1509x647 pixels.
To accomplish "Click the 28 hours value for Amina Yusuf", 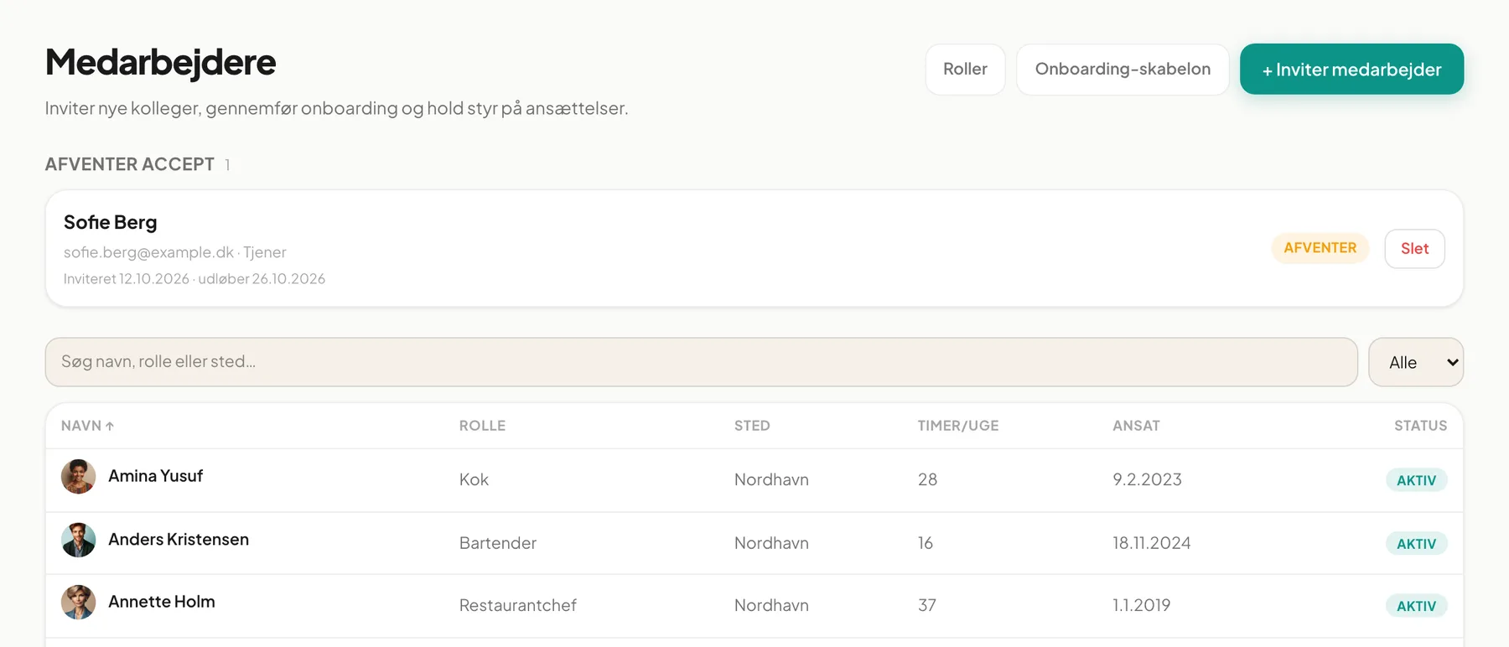I will tap(927, 479).
